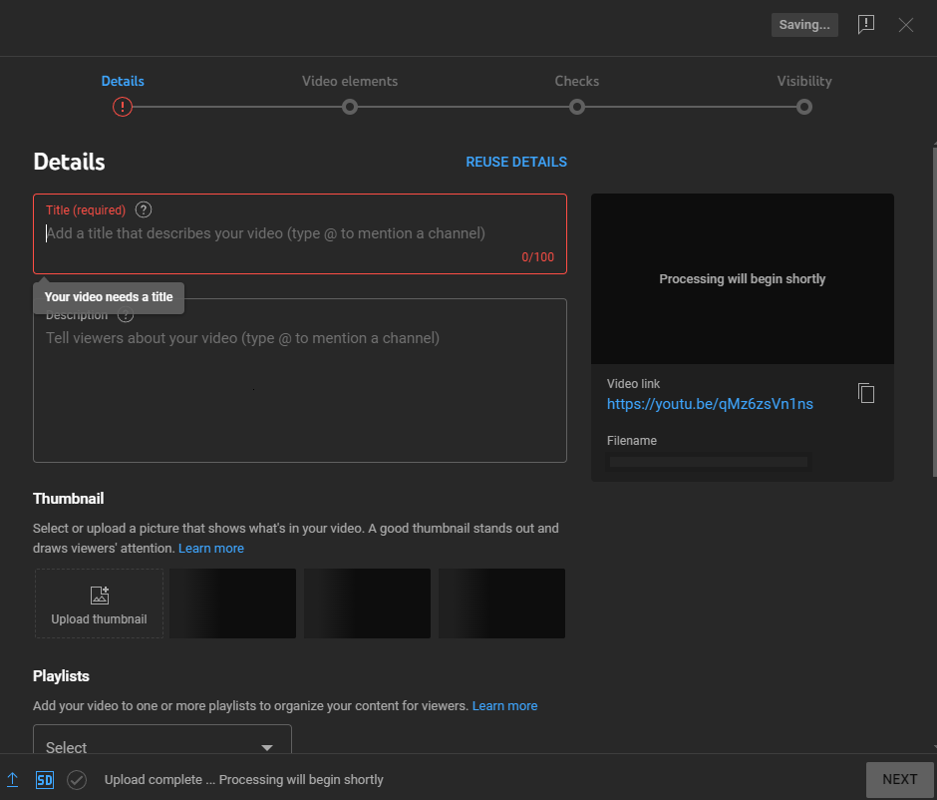Viewport: 937px width, 800px height.
Task: Open playlists Learn more link
Action: coord(505,706)
